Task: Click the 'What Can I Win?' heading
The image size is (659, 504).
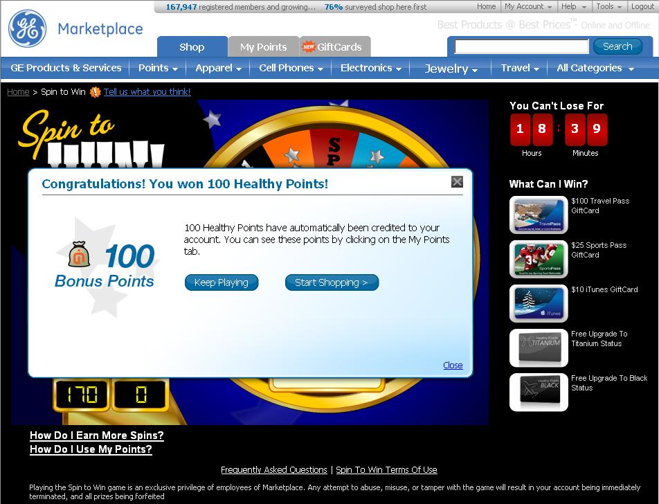Action: point(548,184)
